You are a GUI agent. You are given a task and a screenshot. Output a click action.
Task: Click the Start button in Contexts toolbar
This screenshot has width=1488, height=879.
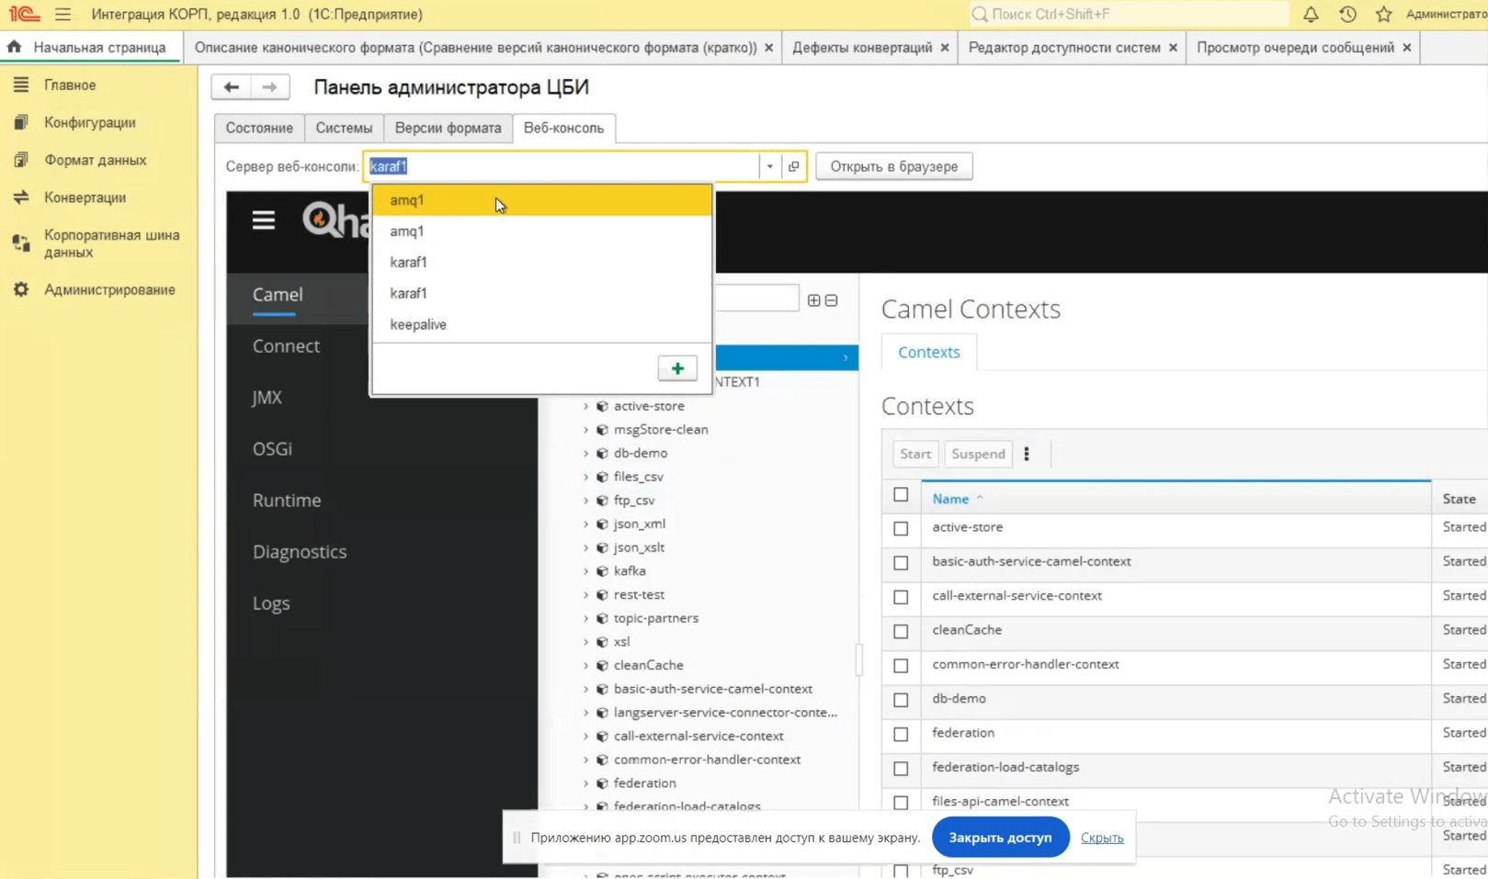pos(915,454)
